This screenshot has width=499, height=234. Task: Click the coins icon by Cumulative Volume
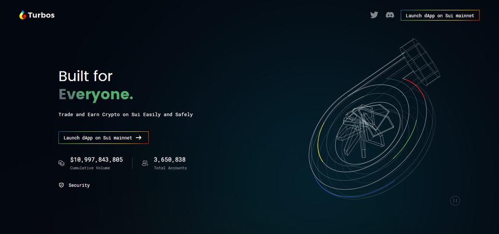pyautogui.click(x=61, y=163)
